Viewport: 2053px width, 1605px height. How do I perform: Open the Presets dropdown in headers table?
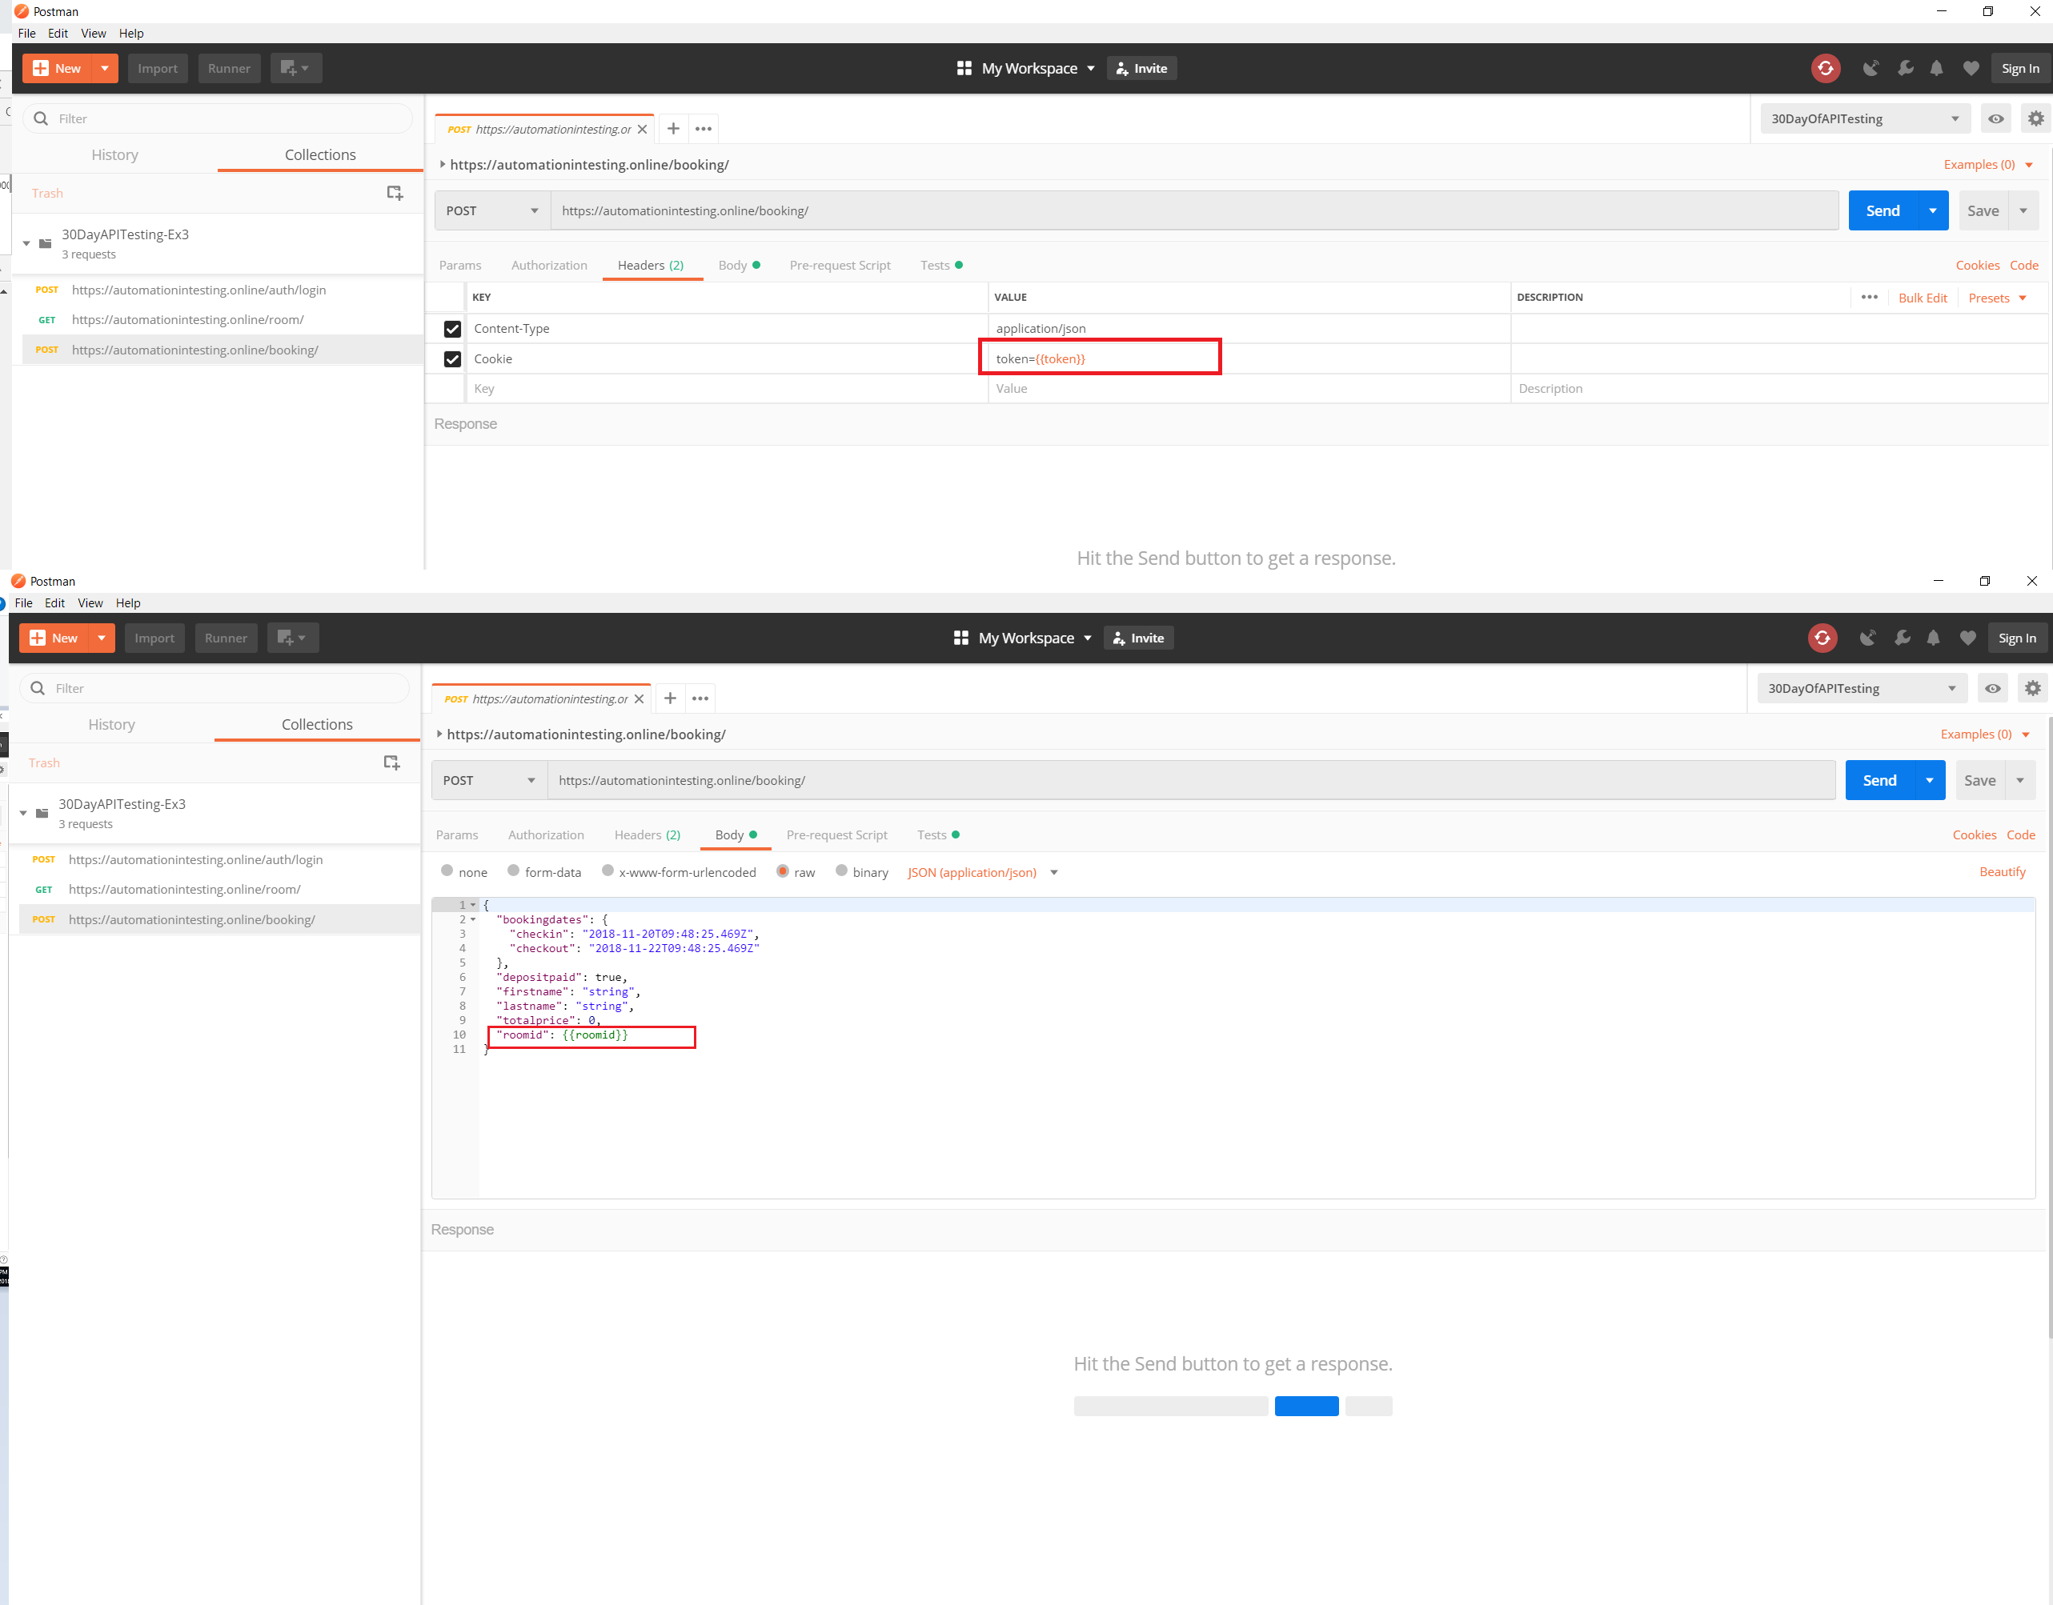click(1998, 298)
